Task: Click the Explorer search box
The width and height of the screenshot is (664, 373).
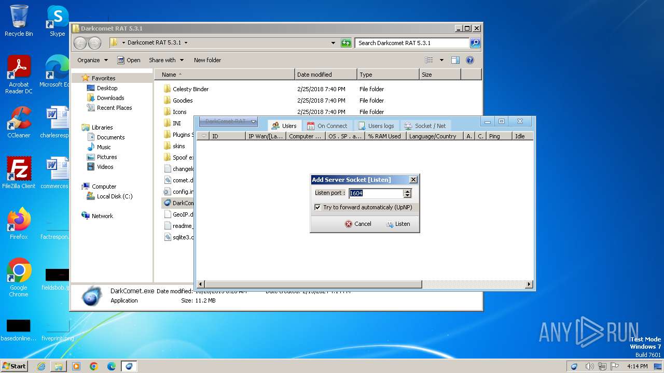Action: click(412, 43)
